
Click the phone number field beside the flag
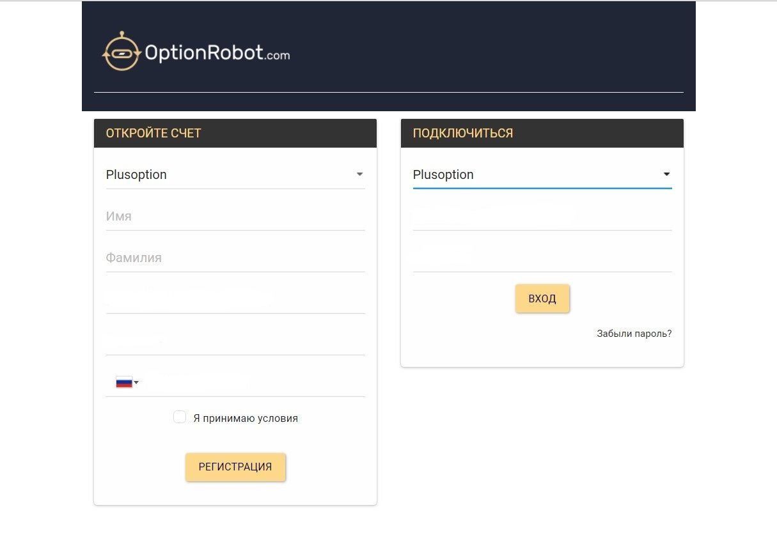(255, 383)
